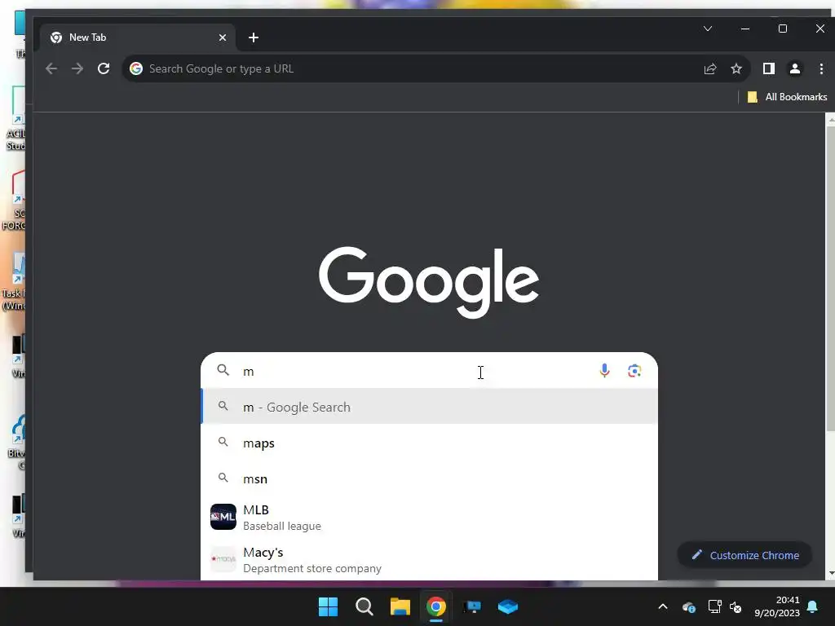Click the Google logo
Image resolution: width=835 pixels, height=626 pixels.
[x=429, y=282]
